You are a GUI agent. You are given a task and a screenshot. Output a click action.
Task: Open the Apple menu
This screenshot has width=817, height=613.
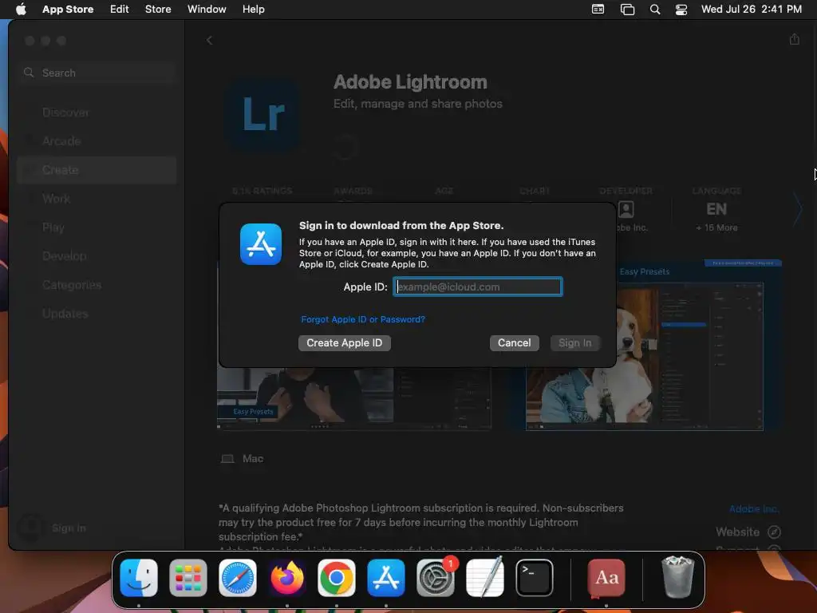[21, 9]
